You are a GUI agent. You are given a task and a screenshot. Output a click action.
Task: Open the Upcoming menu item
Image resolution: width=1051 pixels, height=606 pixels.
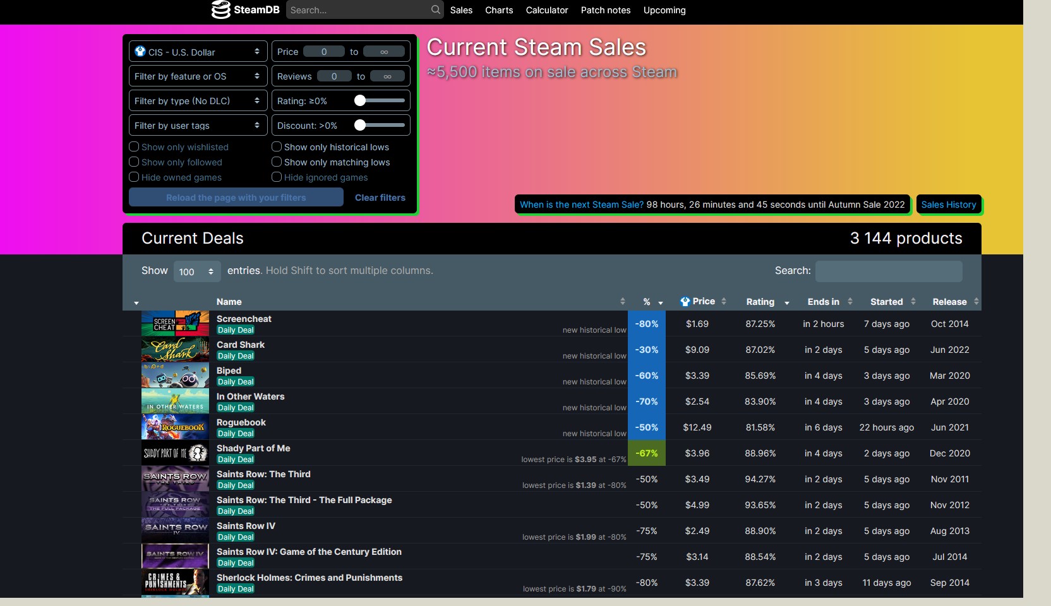tap(664, 10)
